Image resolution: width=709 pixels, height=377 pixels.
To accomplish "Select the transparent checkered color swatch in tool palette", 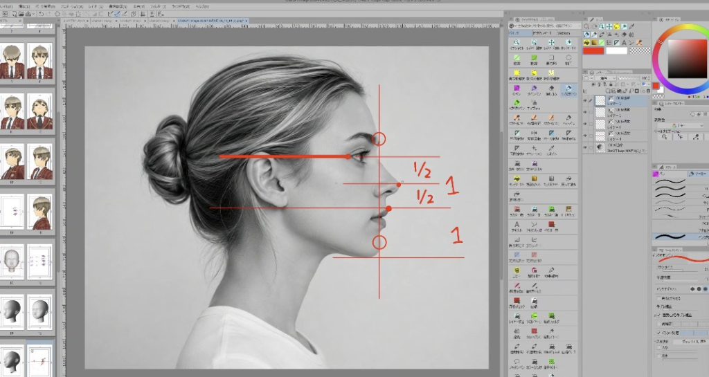I will (640, 51).
